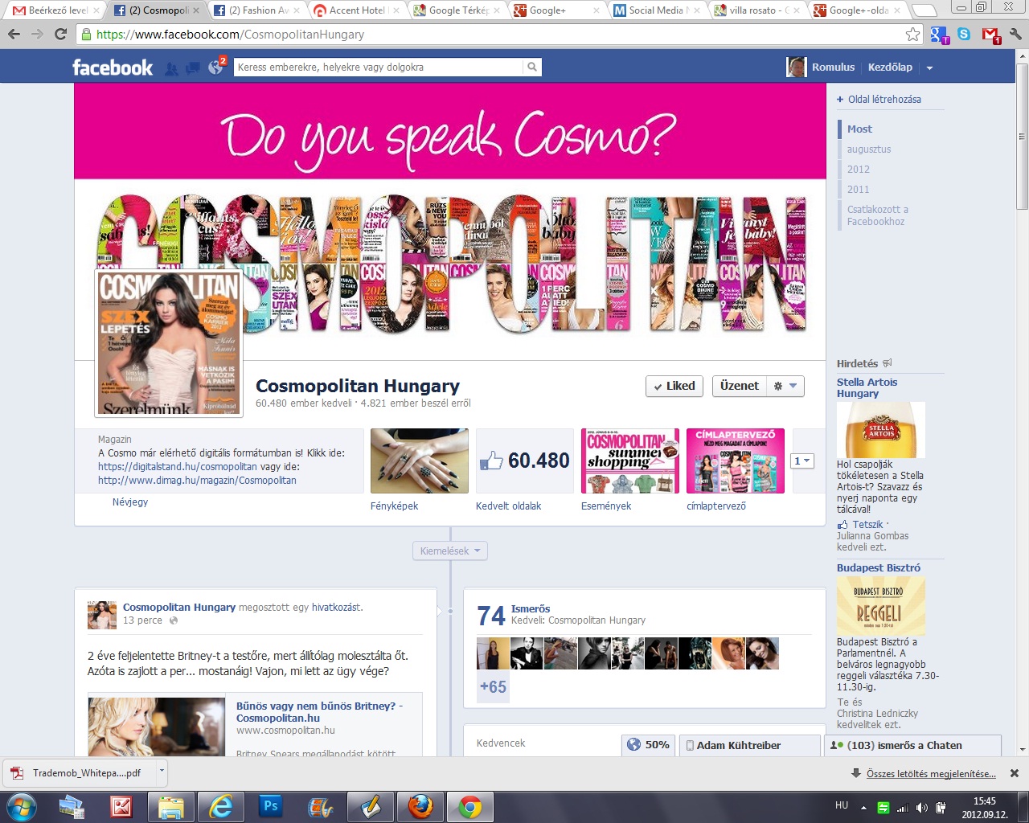1029x823 pixels.
Task: Expand the Kiemelések dropdown
Action: [x=450, y=551]
